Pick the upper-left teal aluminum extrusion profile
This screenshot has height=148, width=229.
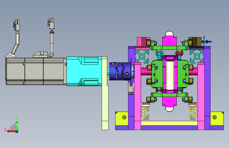click(x=142, y=56)
